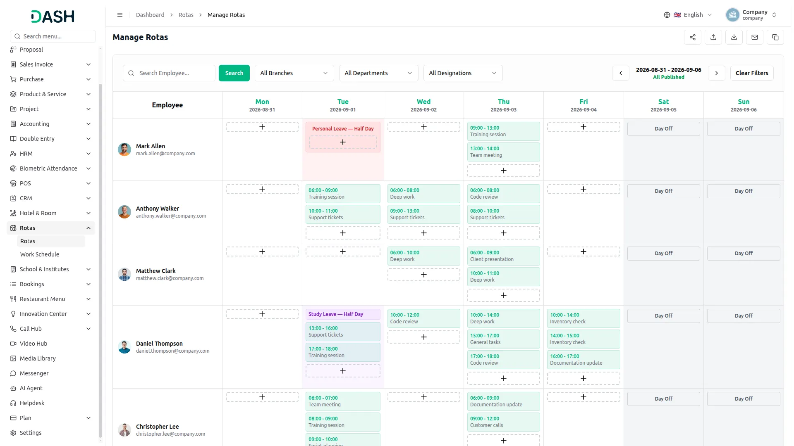Collapse the Rotas sidebar section
794x446 pixels.
click(51, 228)
